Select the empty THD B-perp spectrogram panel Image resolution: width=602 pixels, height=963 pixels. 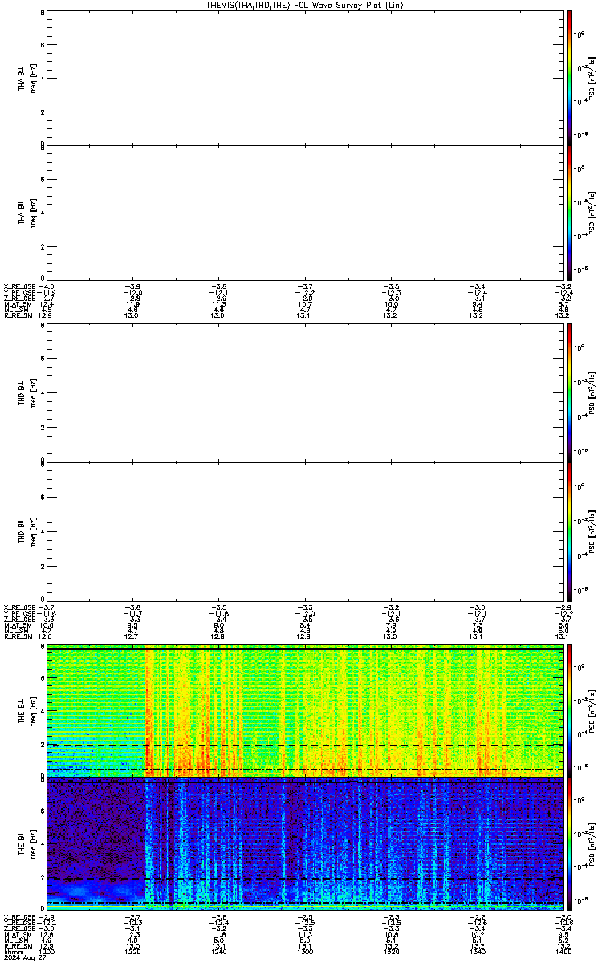[x=304, y=392]
